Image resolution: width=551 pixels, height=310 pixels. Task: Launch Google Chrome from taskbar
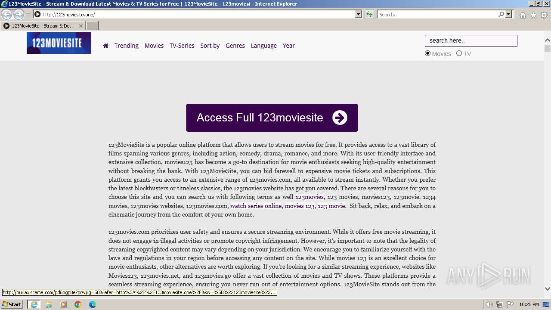78,304
